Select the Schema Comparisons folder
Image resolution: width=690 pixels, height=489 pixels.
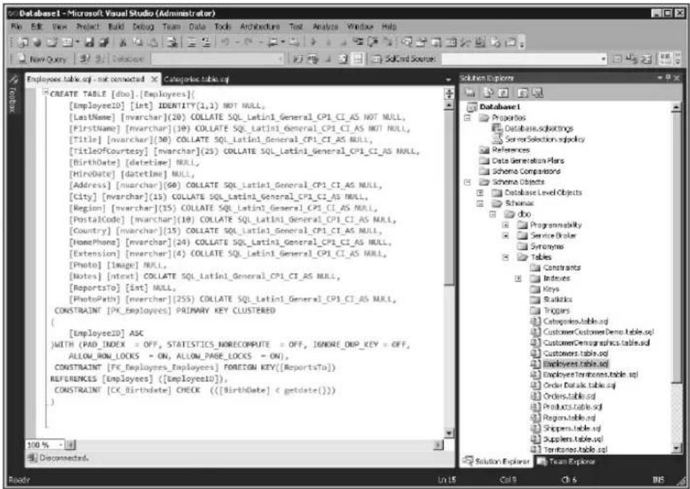(526, 171)
